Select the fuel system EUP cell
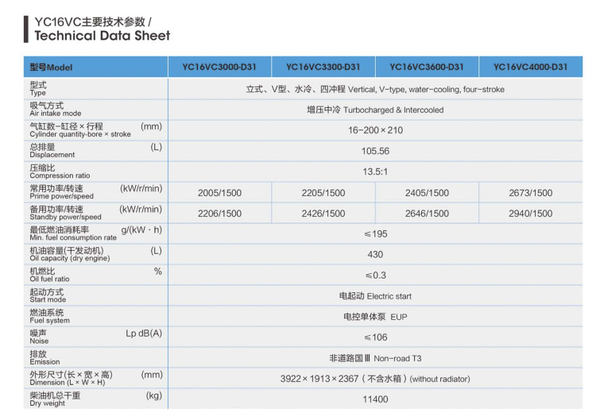596x420 pixels. 375,317
